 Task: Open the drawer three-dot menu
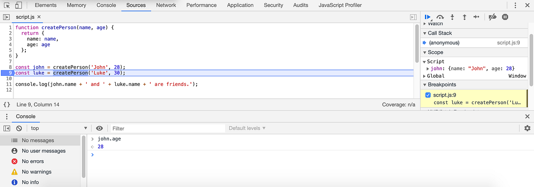coord(7,117)
